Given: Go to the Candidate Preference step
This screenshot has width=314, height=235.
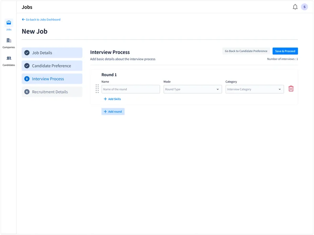Looking at the screenshot, I should pyautogui.click(x=52, y=66).
